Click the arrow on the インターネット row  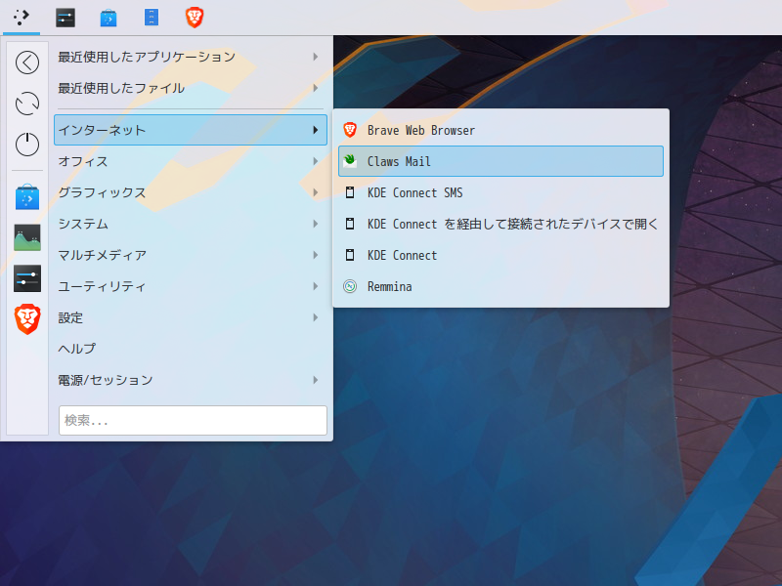(315, 130)
